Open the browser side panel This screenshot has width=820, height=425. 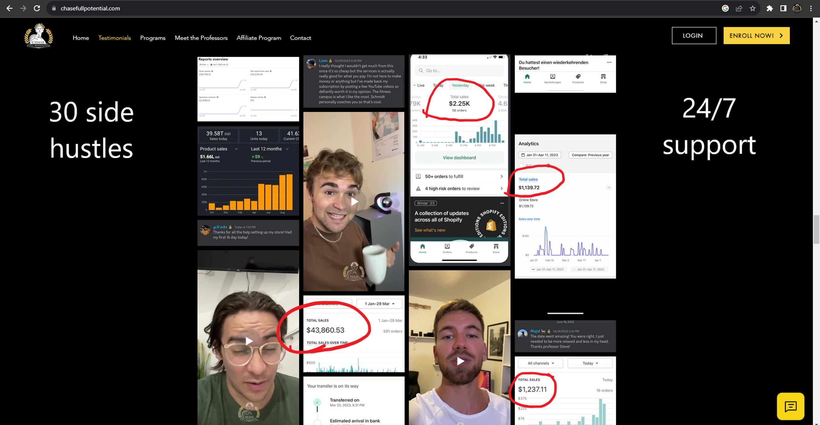(783, 8)
